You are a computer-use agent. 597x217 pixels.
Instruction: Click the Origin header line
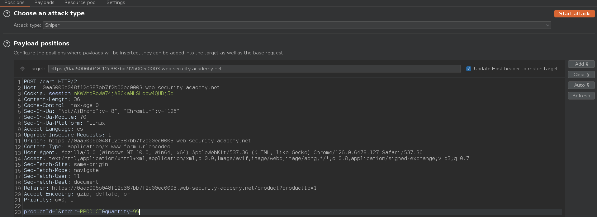tap(137, 141)
